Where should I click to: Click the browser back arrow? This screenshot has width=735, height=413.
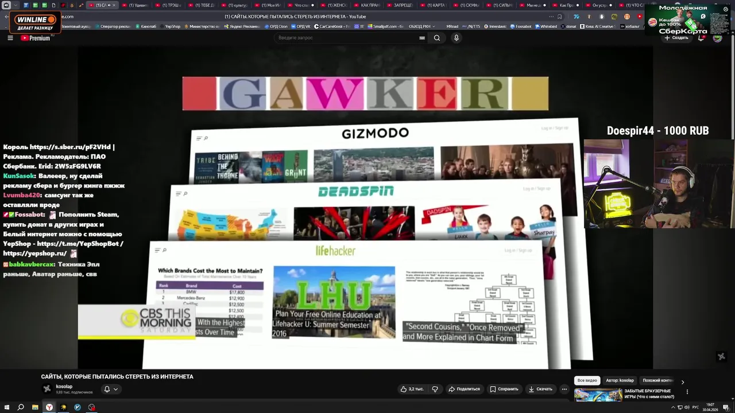[x=6, y=17]
